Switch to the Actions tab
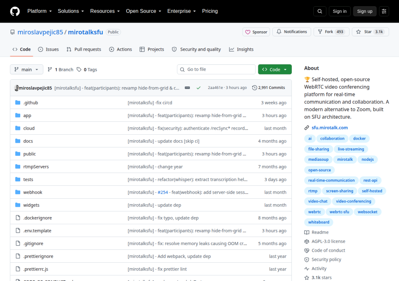Viewport: 399px width, 281px height. [x=121, y=50]
